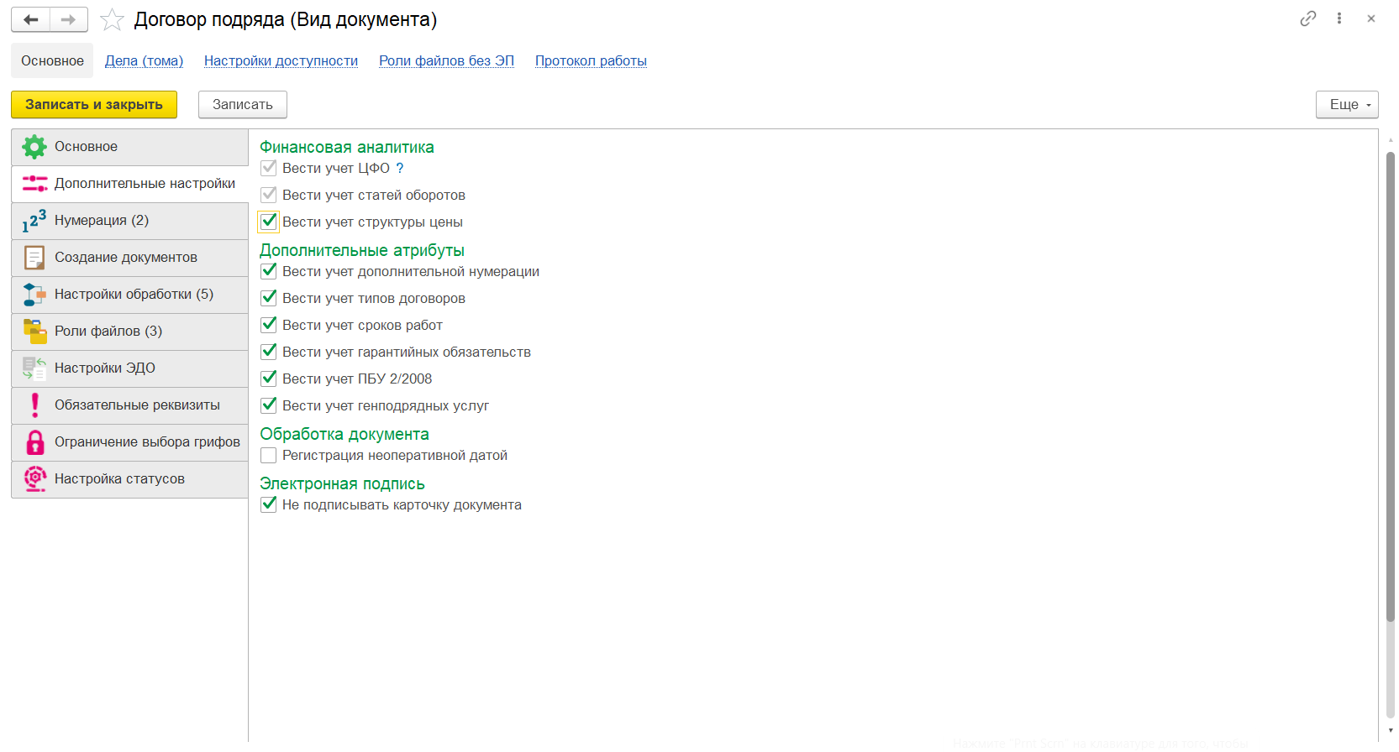Click the green gear Основное icon
Screen dimensions: 1399x752
34,147
